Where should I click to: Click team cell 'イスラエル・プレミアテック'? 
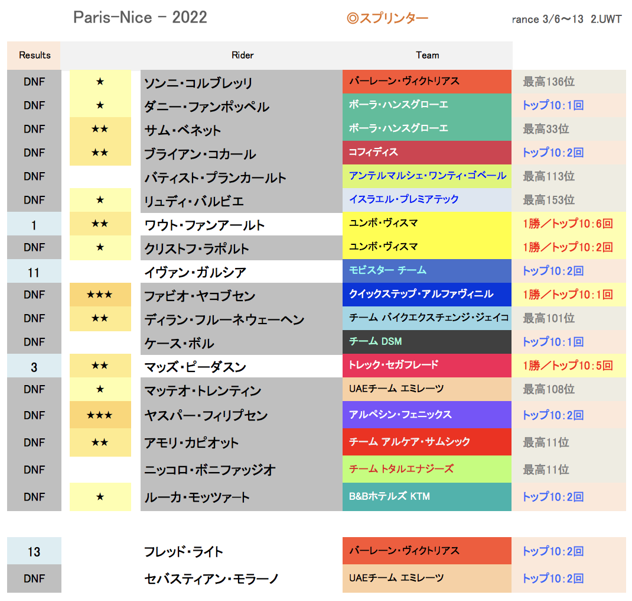[x=427, y=200]
